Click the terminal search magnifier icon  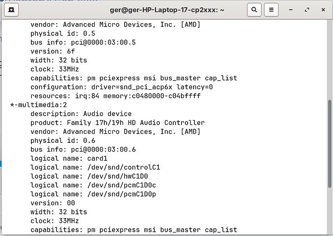[x=254, y=10]
